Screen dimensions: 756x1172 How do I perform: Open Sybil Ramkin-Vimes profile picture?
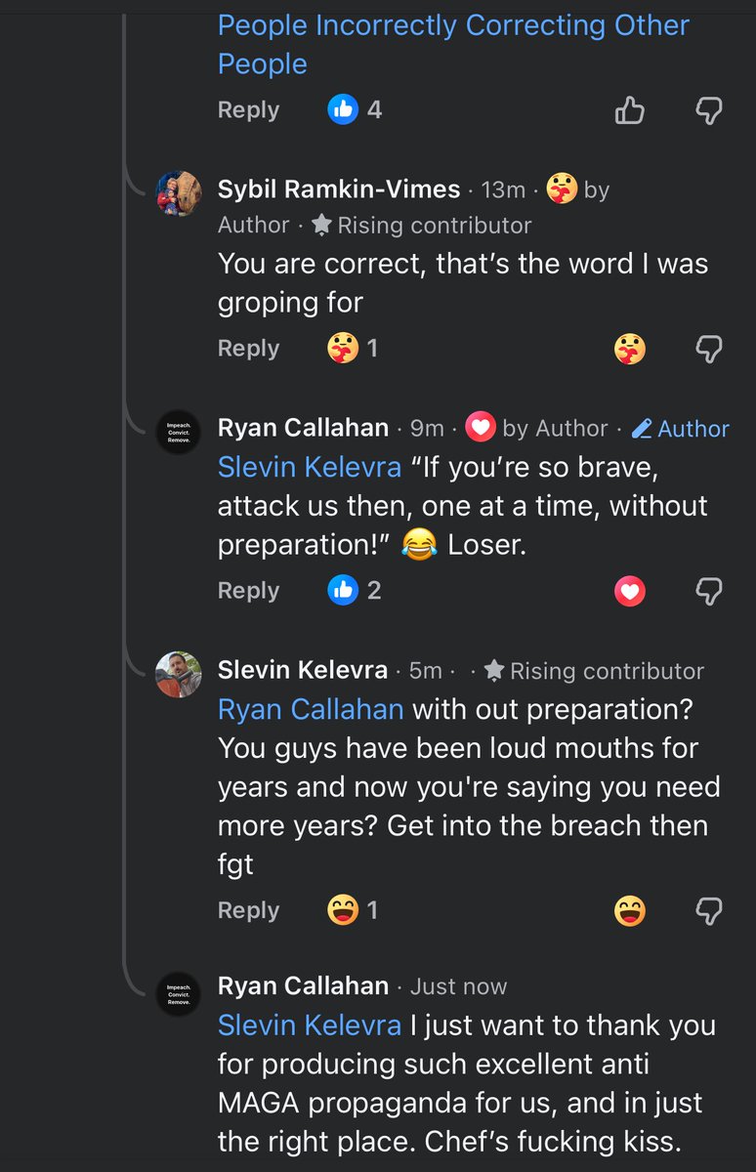pos(180,193)
